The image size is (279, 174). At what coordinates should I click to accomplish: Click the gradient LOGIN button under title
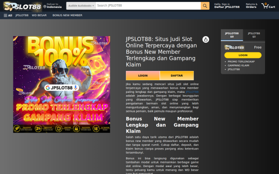tap(143, 76)
